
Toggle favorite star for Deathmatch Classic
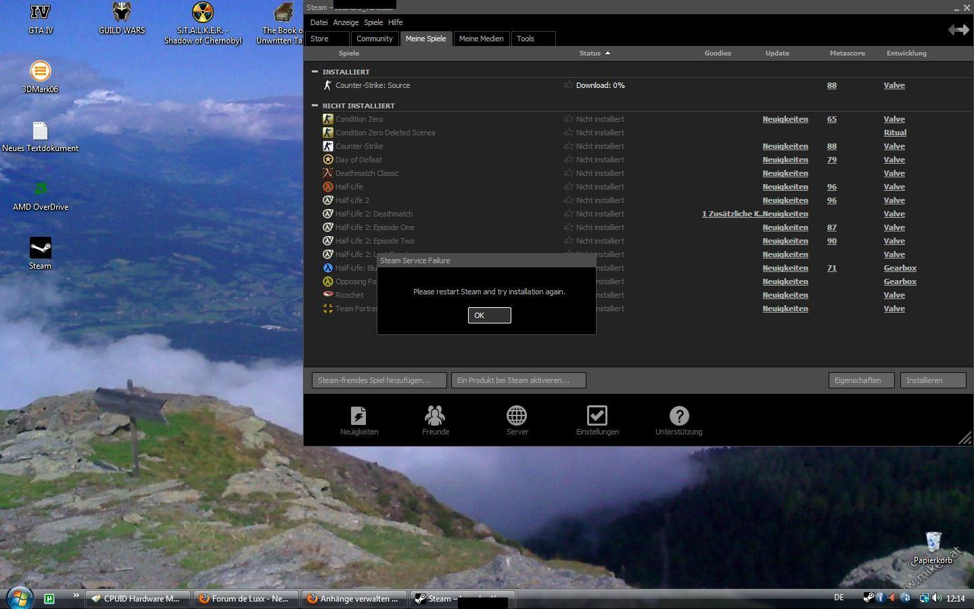(x=568, y=173)
